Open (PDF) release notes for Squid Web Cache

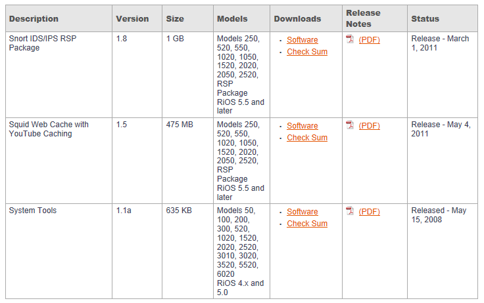(369, 126)
